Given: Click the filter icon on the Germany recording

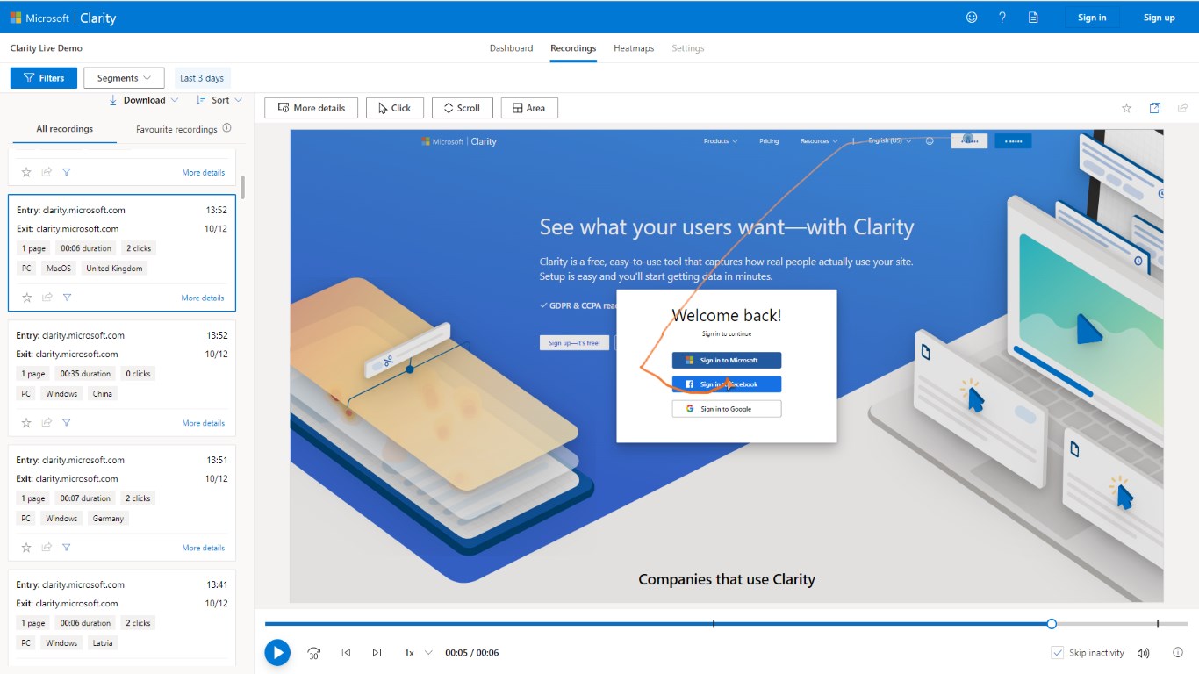Looking at the screenshot, I should 67,548.
